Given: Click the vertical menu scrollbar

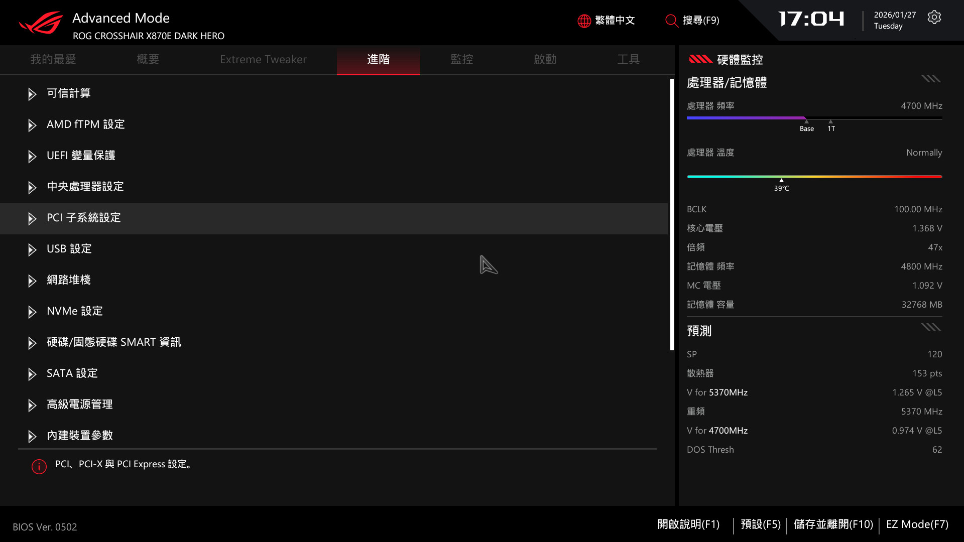Looking at the screenshot, I should click(x=672, y=214).
